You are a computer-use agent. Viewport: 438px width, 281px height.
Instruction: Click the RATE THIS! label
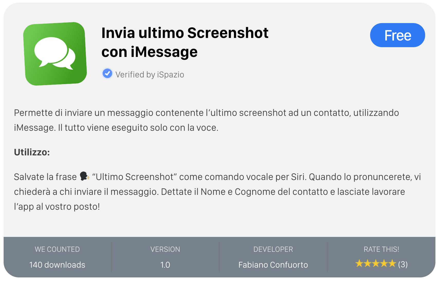381,249
